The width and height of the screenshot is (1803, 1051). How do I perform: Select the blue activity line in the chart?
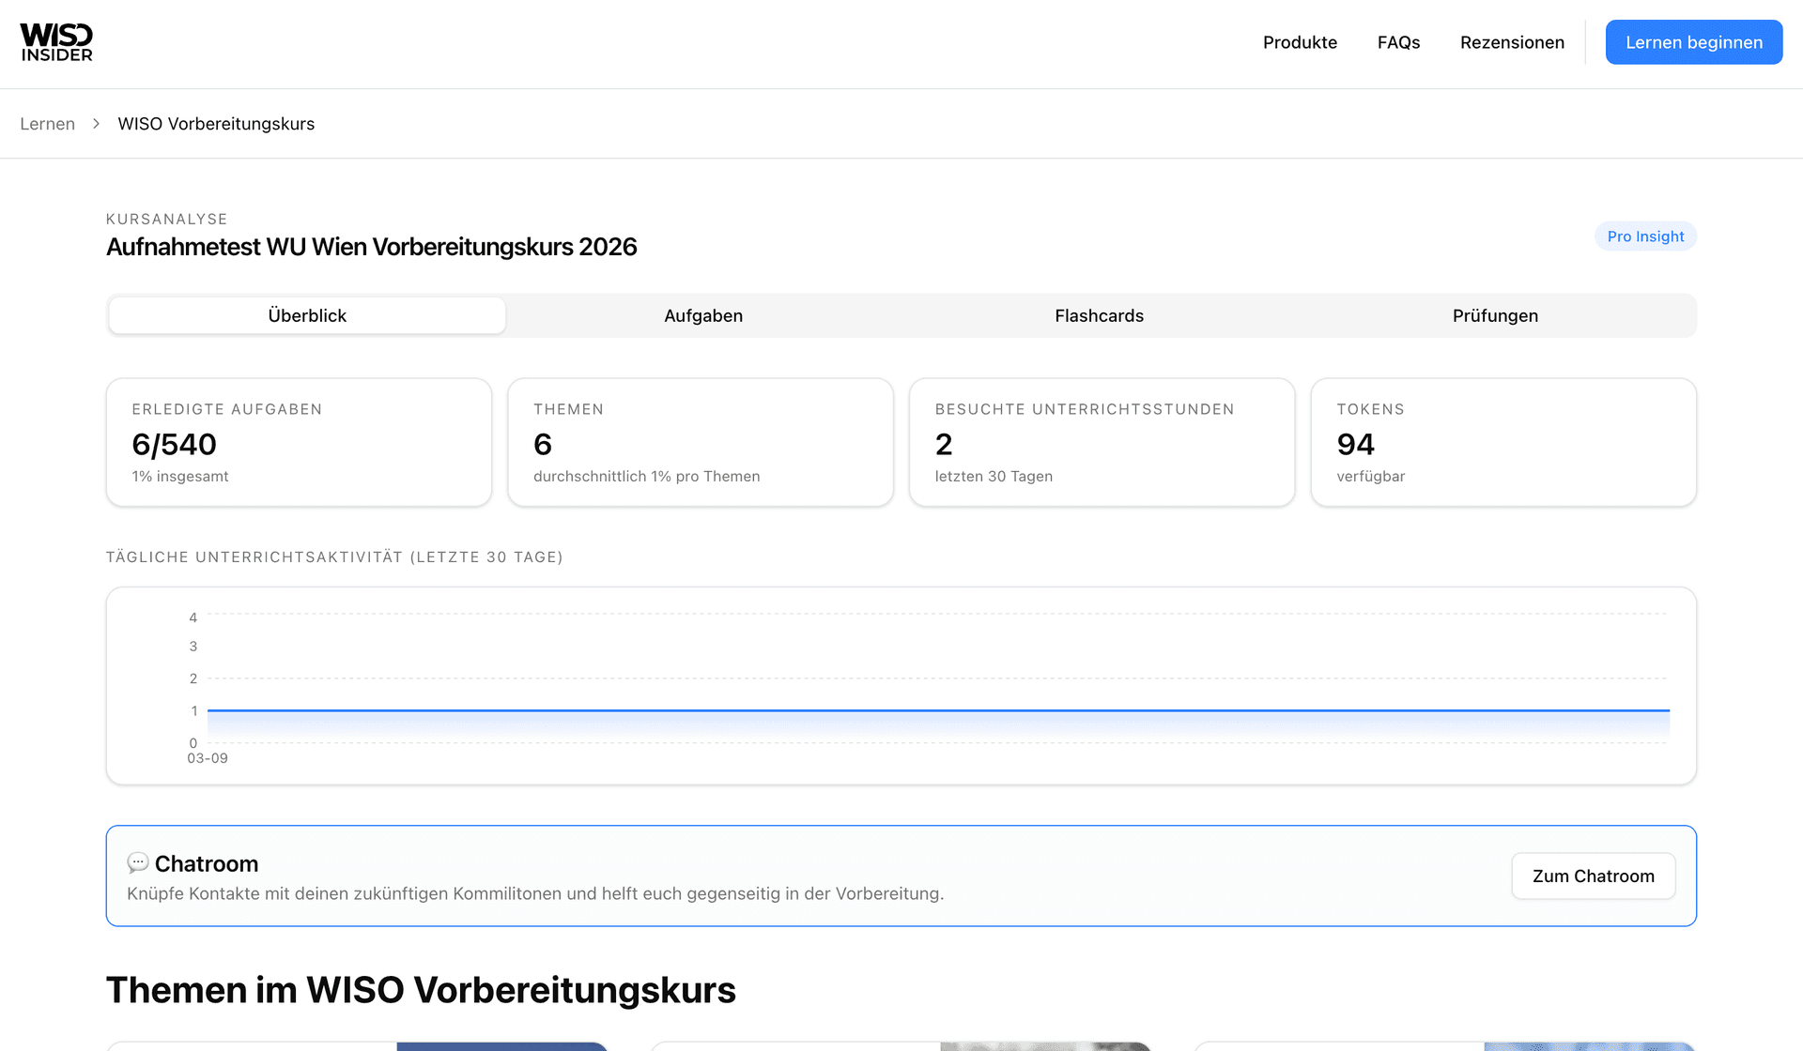point(938,710)
